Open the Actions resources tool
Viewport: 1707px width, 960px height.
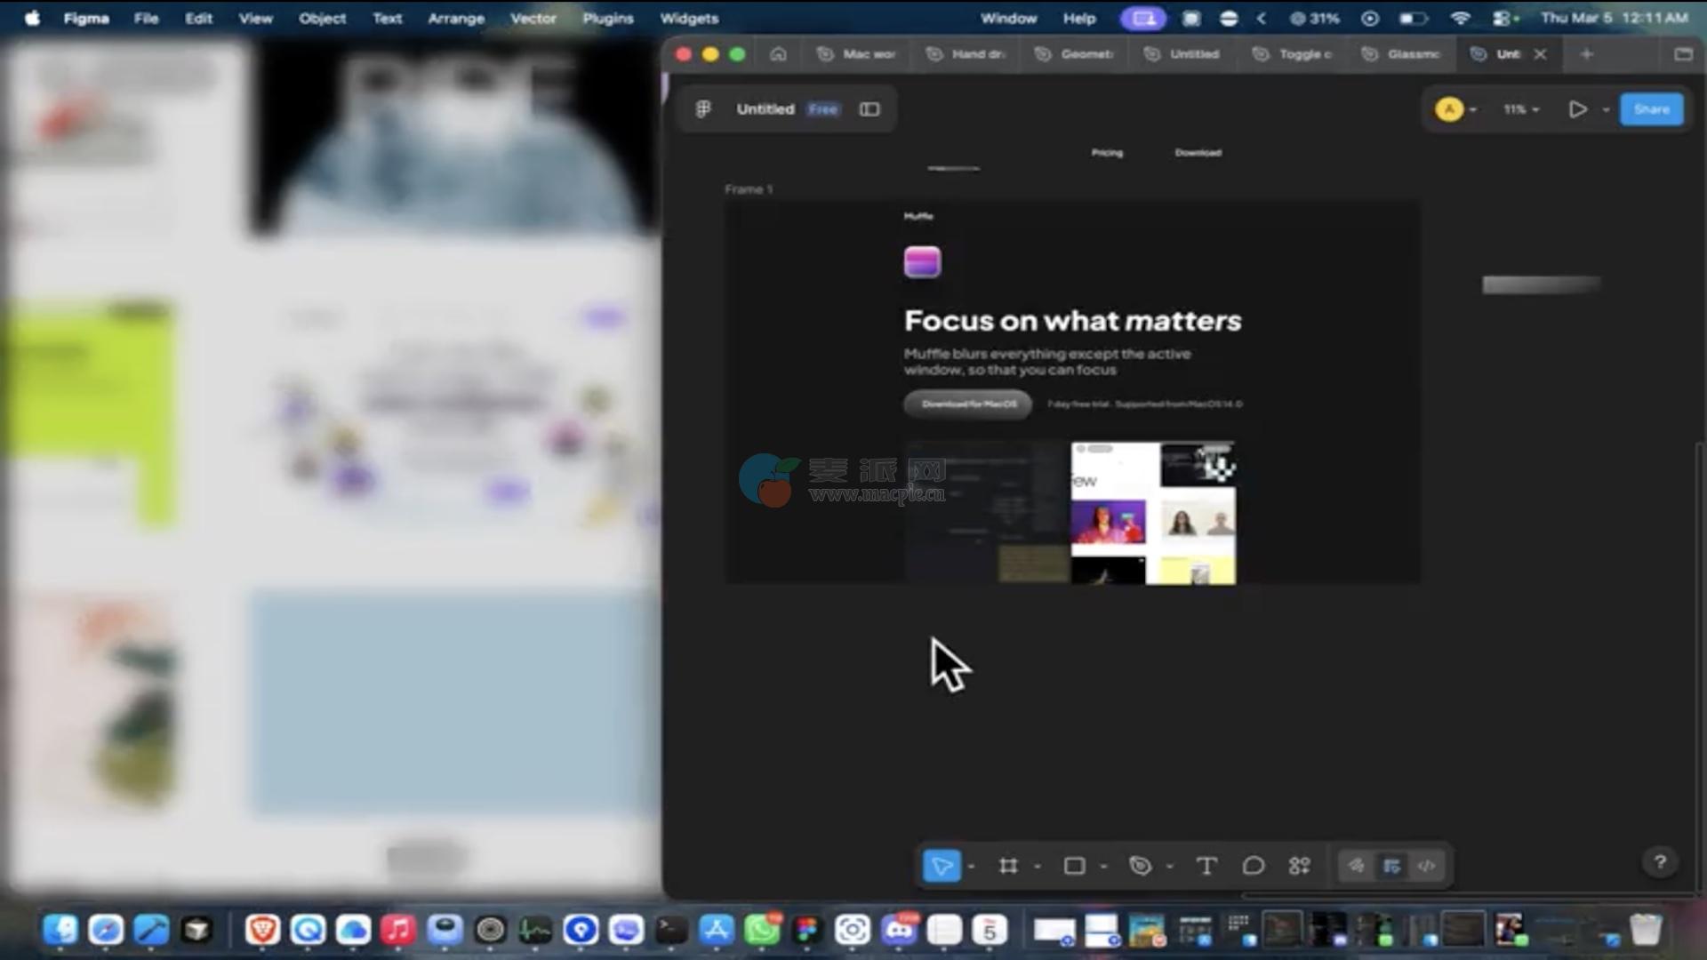point(1300,866)
